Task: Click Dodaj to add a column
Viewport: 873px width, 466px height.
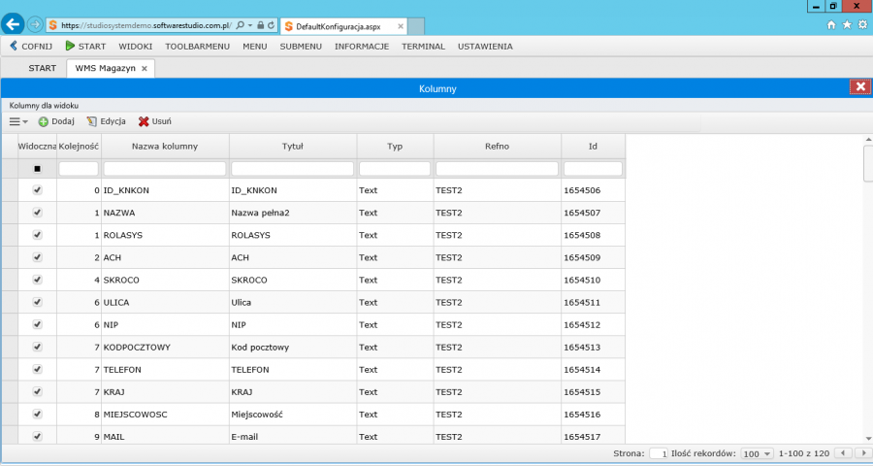Action: (56, 121)
